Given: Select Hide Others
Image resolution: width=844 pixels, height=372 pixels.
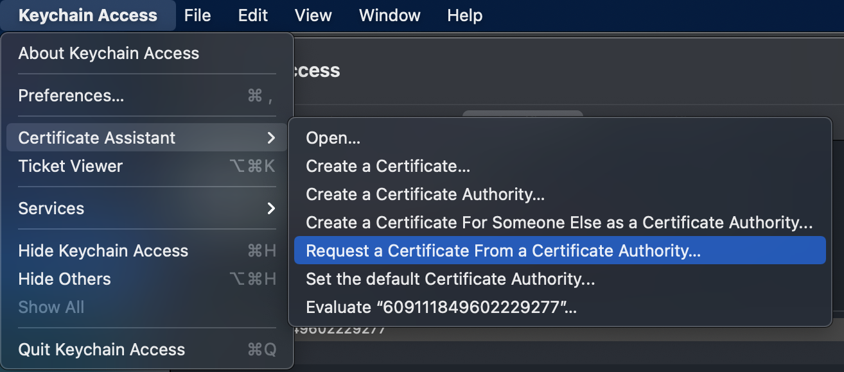Looking at the screenshot, I should pyautogui.click(x=64, y=278).
